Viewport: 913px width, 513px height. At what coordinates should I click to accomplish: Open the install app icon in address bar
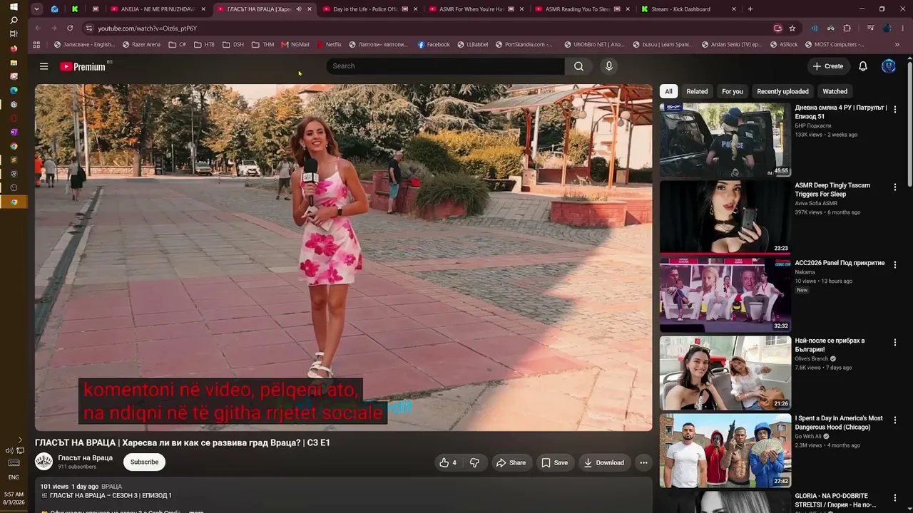coord(778,28)
